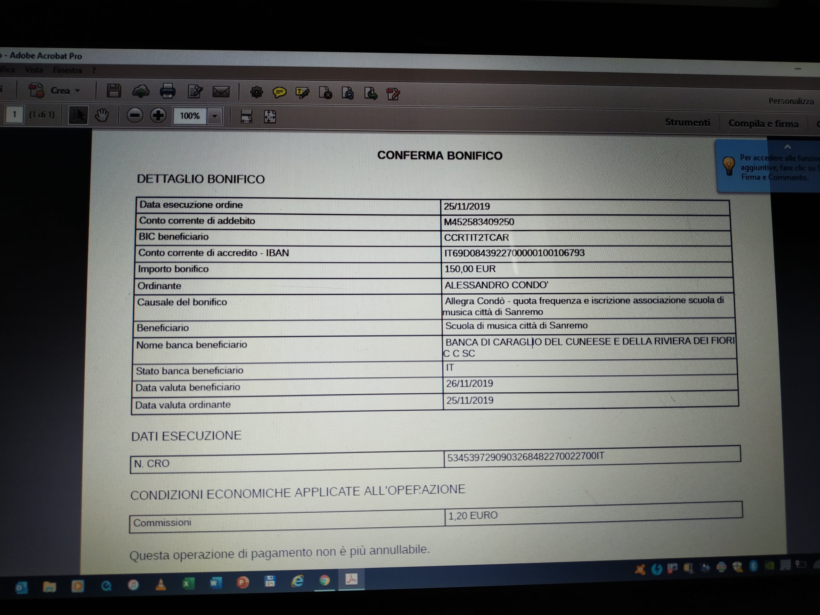Click the Avast tray icon
Screen dimensions: 820x615
640,570
